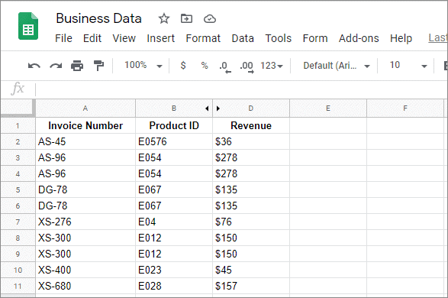The height and width of the screenshot is (298, 448).
Task: Format as percent
Action: (205, 66)
